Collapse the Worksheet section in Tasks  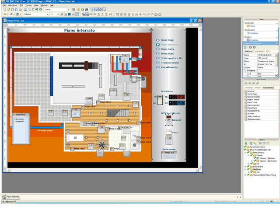(277, 23)
